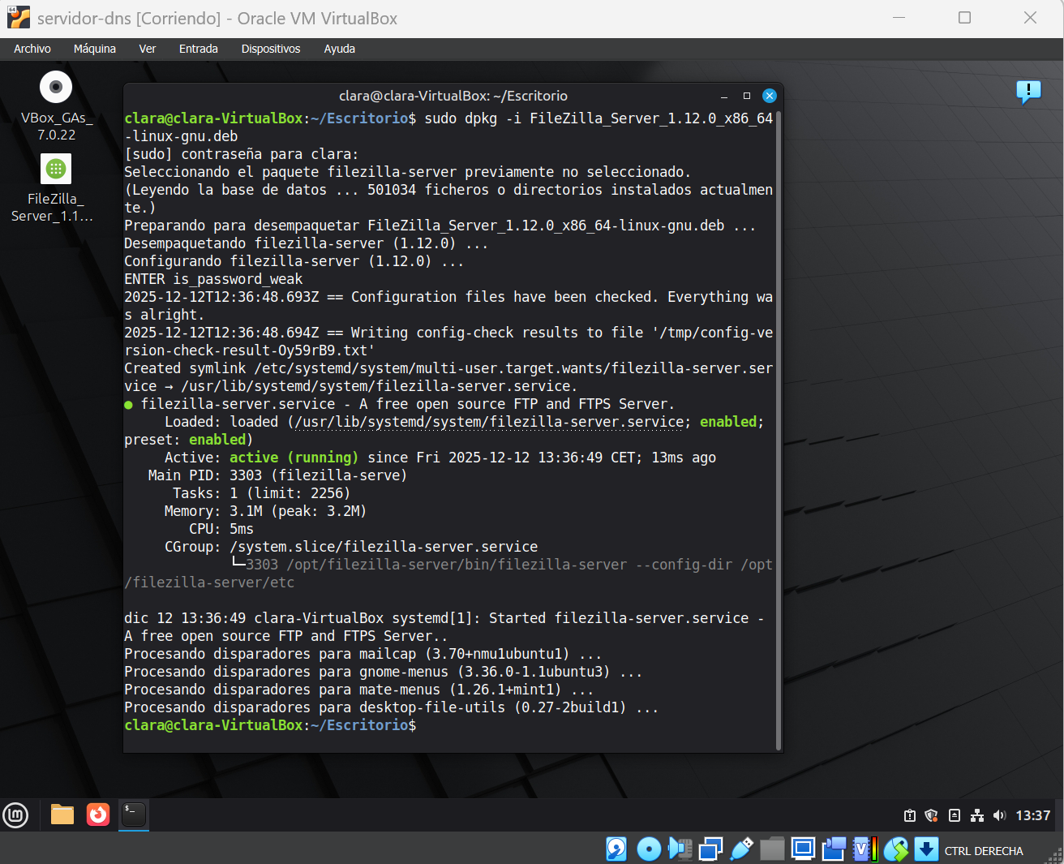Open the Dispositivos menu
The image size is (1064, 864).
point(271,49)
